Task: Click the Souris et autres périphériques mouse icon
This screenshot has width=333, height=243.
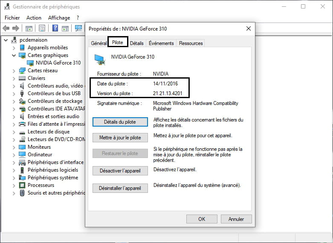Action: tap(22, 193)
